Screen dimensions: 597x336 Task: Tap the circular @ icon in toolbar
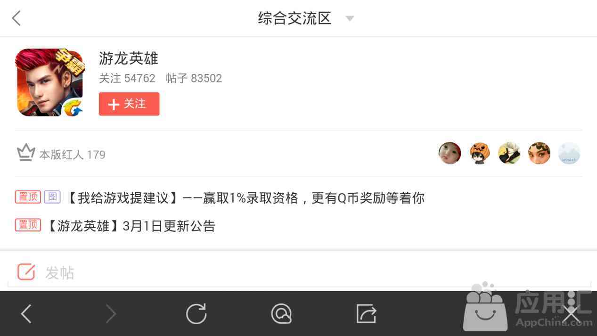(x=281, y=314)
